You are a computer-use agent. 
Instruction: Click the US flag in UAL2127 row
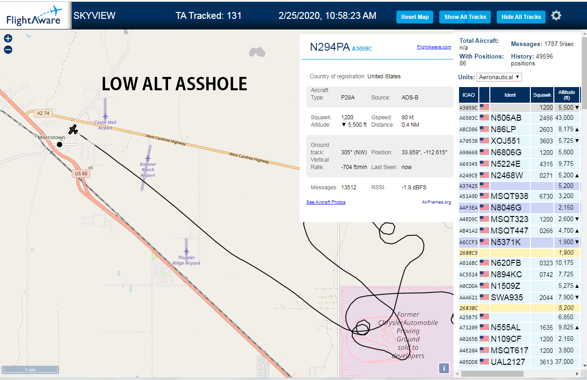tap(484, 362)
